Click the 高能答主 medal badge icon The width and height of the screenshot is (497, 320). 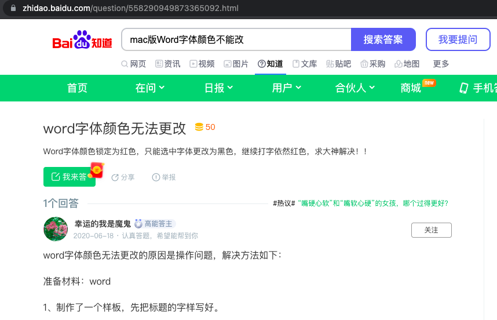point(138,224)
